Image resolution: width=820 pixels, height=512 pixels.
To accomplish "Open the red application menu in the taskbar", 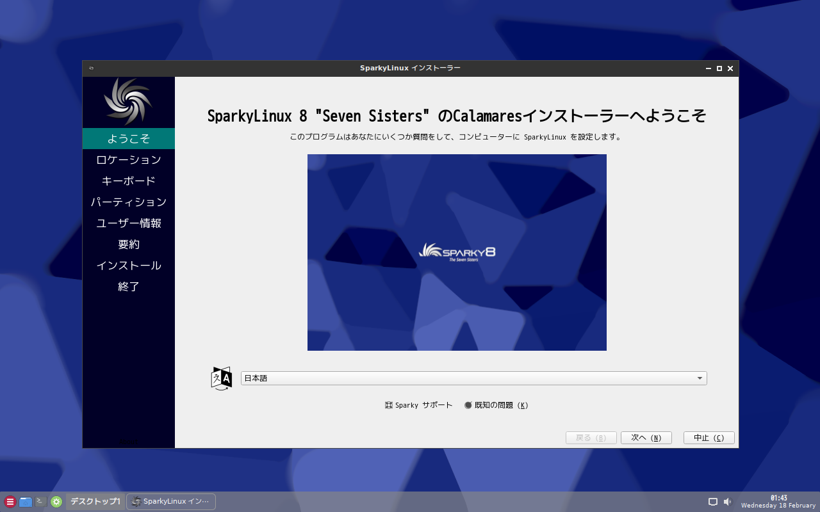I will coord(10,502).
